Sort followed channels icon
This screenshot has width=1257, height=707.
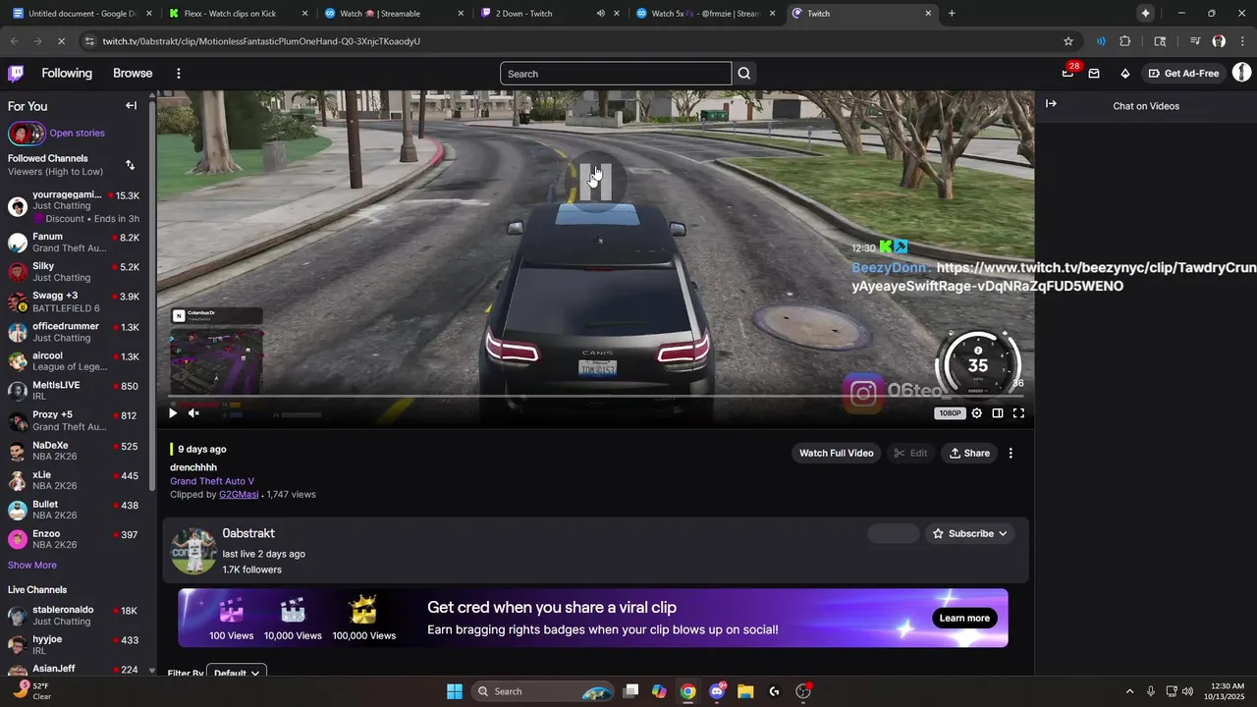(x=130, y=165)
